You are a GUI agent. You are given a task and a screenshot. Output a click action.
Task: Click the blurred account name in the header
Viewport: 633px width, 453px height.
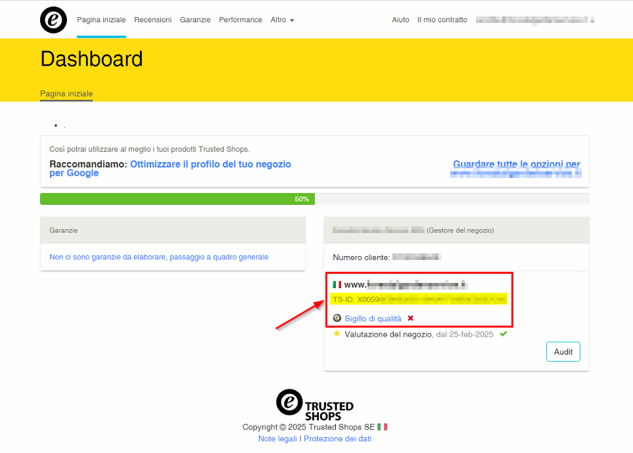coord(534,20)
